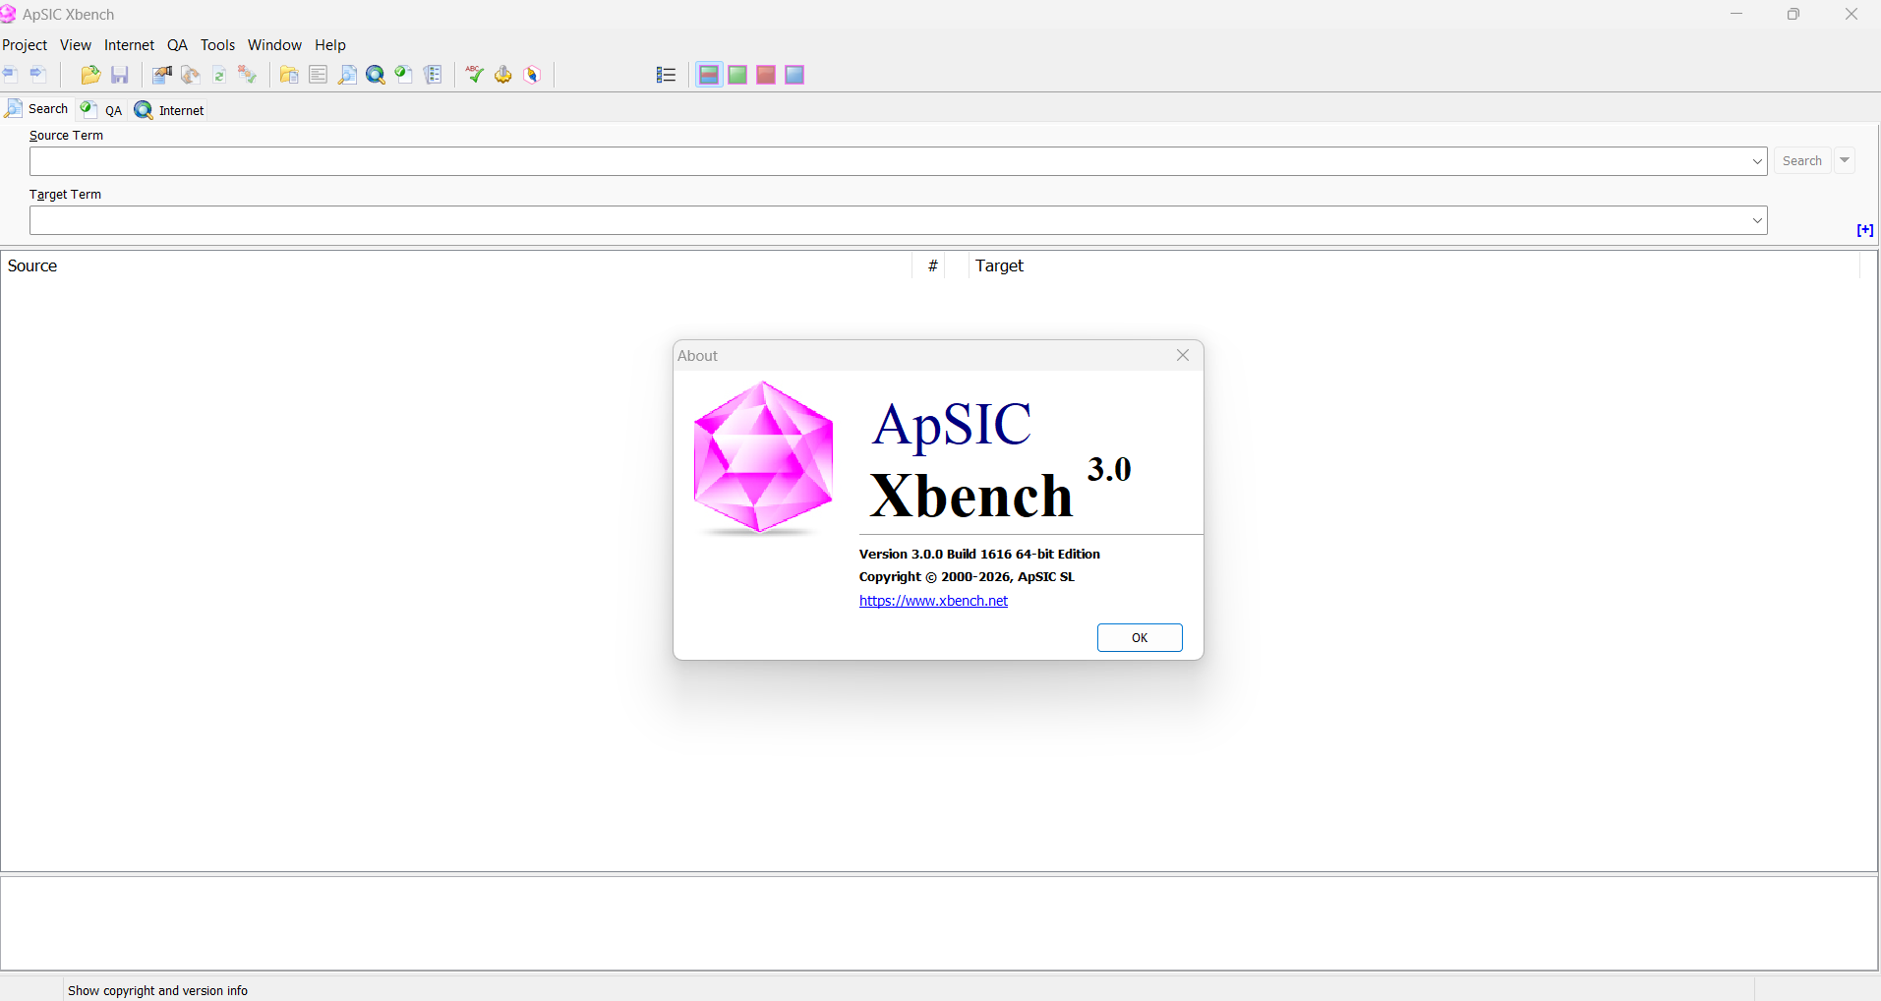Click the folder with document toolbar icon

click(x=289, y=75)
